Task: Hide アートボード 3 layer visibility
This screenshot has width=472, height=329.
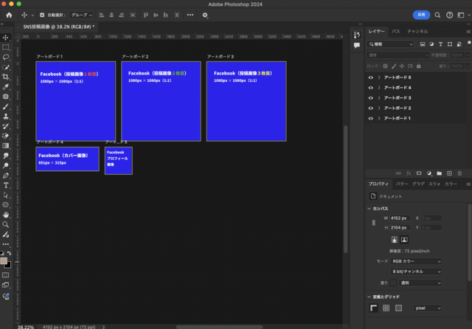Action: point(370,98)
